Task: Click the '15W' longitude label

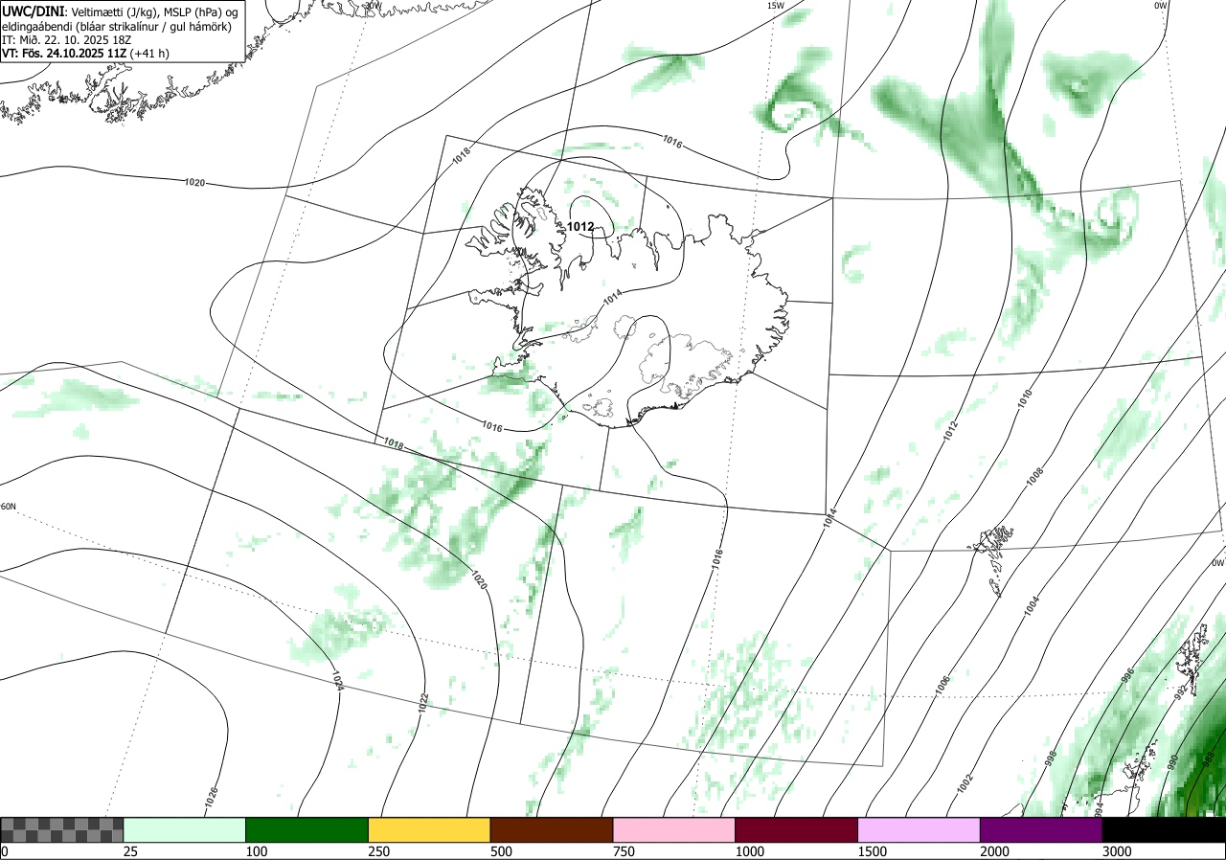Action: 776,6
